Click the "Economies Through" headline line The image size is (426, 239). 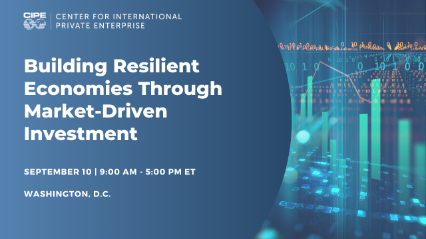(x=123, y=89)
